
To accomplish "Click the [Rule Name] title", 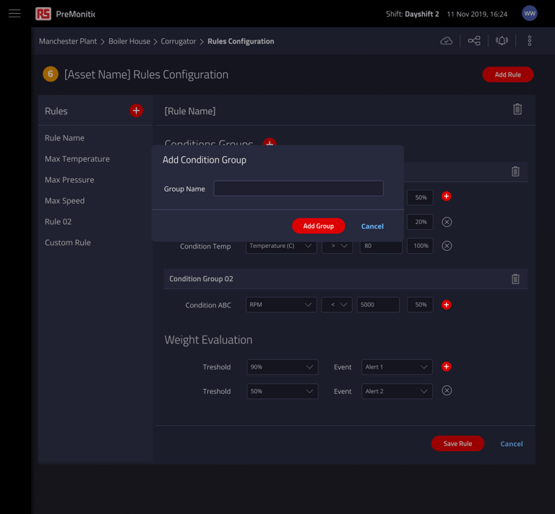I will click(x=190, y=111).
